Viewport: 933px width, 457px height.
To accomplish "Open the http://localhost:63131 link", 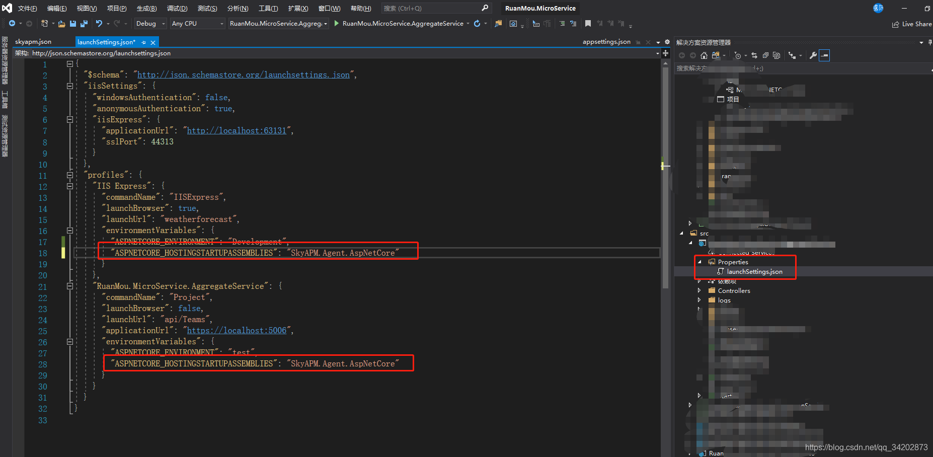I will click(237, 130).
